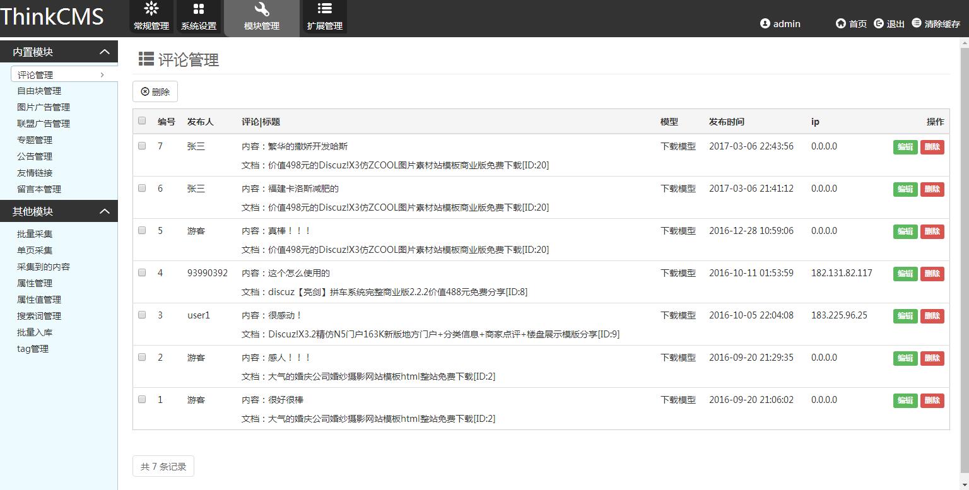The width and height of the screenshot is (969, 490).
Task: Collapse the 其他模块 section
Action: (104, 211)
